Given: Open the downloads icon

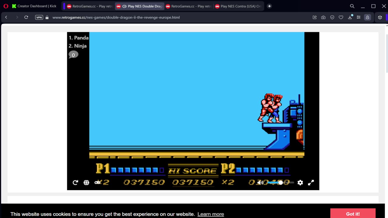Looking at the screenshot, I should [350, 17].
